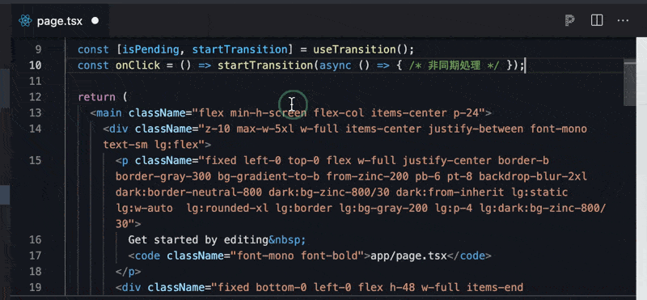Close page.tsx via the unsaved dot indicator

95,20
